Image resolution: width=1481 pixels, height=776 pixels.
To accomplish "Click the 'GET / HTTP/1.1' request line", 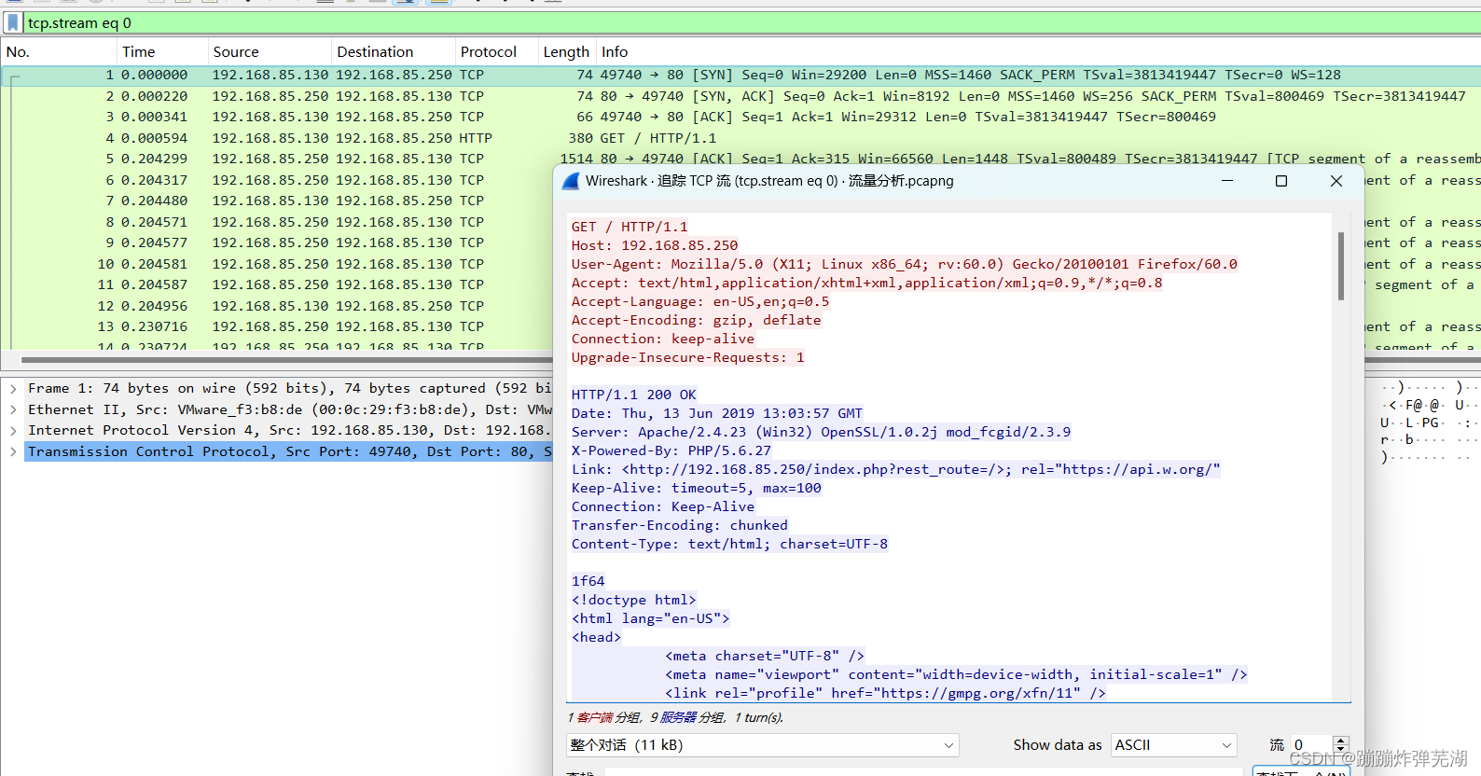I will tap(630, 227).
